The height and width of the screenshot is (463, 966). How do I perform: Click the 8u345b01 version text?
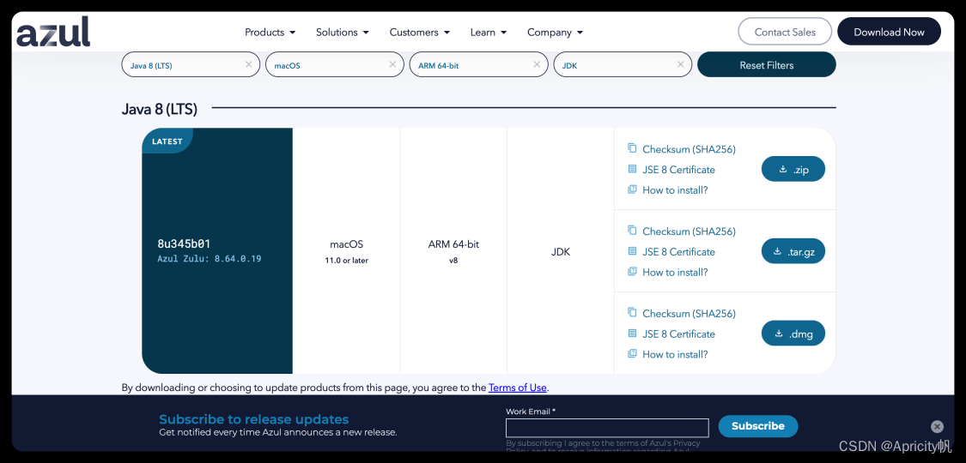point(185,244)
